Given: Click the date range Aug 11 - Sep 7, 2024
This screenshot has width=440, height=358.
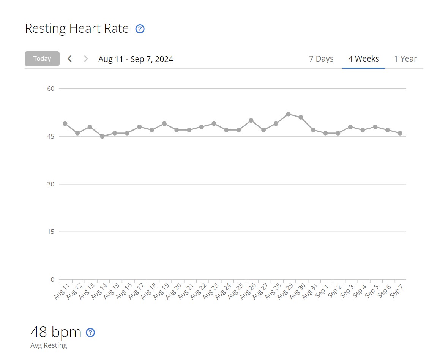Looking at the screenshot, I should pyautogui.click(x=136, y=59).
